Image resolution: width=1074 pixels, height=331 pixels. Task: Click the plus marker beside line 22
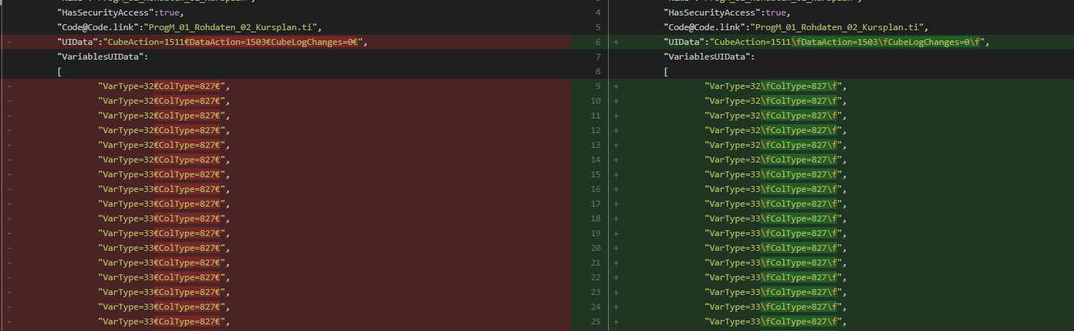pyautogui.click(x=616, y=277)
